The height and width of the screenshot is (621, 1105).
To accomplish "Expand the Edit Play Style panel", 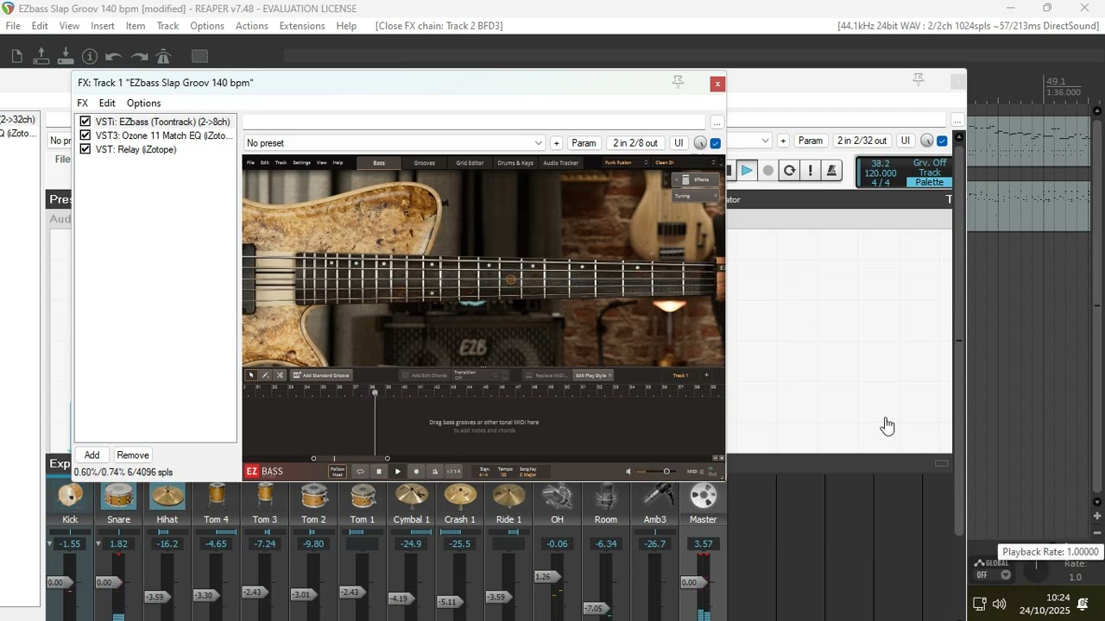I will point(593,375).
